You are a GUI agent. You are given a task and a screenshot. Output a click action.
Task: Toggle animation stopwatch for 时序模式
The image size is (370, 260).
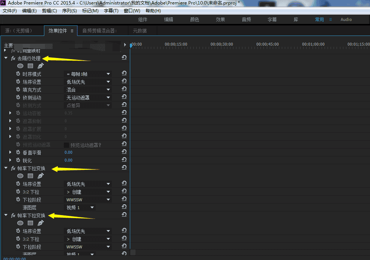tap(18, 74)
